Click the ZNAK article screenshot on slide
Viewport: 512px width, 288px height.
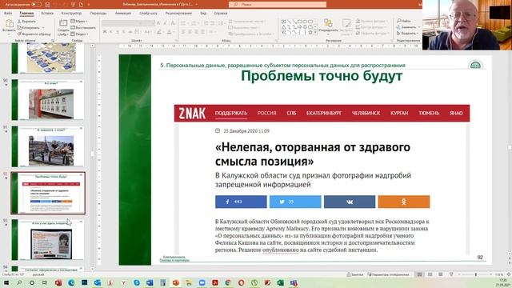point(322,179)
